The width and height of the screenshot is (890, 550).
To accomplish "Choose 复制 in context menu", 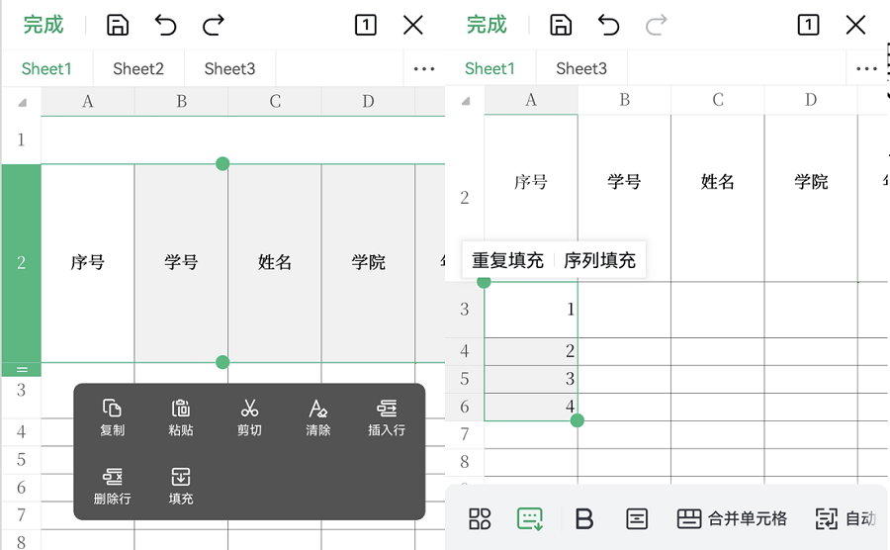I will point(112,417).
